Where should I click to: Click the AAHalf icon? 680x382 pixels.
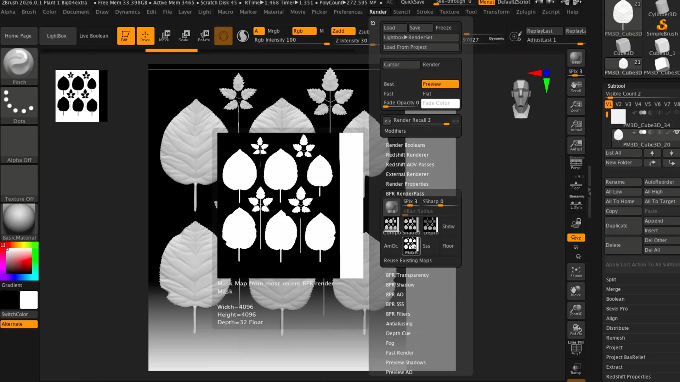coord(576,145)
